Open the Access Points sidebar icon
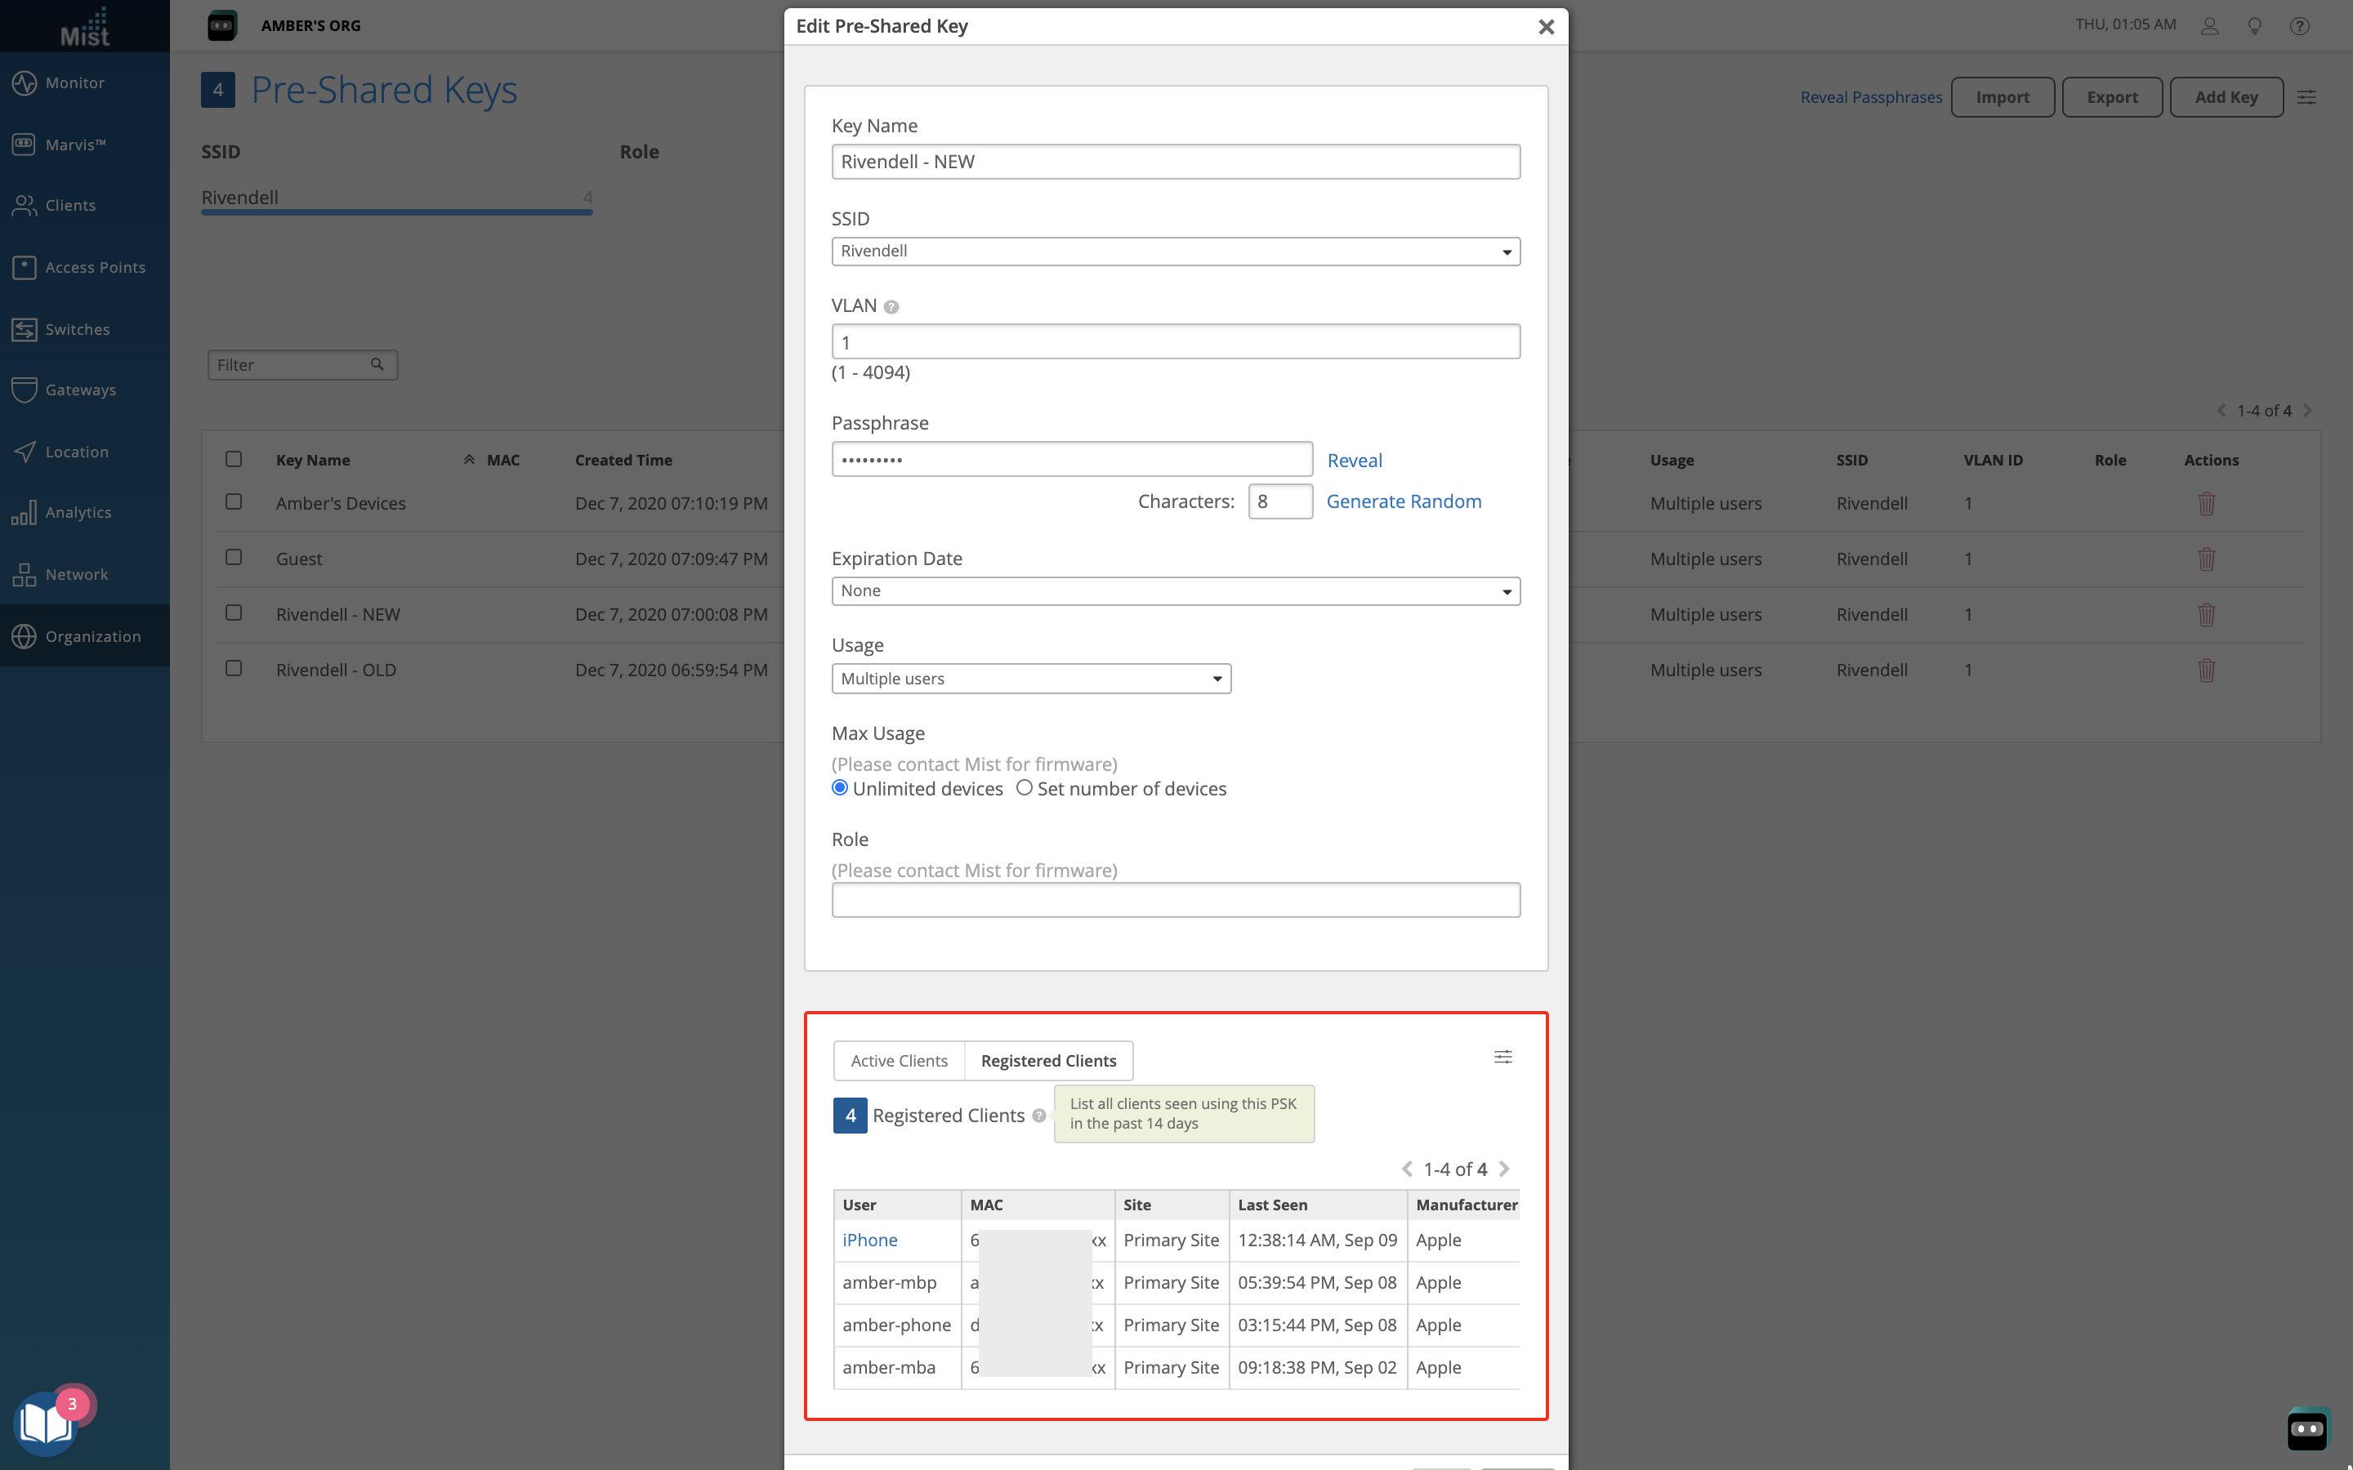 pos(25,267)
